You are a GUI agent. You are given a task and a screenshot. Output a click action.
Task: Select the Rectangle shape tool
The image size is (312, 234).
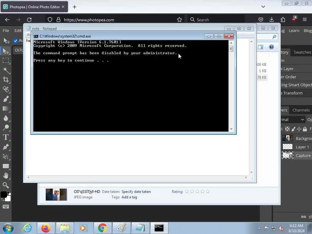pos(6,166)
